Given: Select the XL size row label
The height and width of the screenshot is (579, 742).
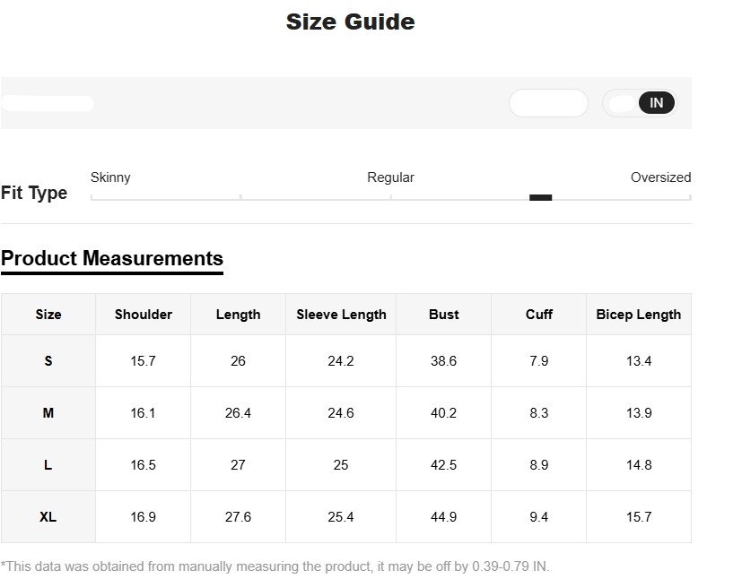Looking at the screenshot, I should point(48,517).
